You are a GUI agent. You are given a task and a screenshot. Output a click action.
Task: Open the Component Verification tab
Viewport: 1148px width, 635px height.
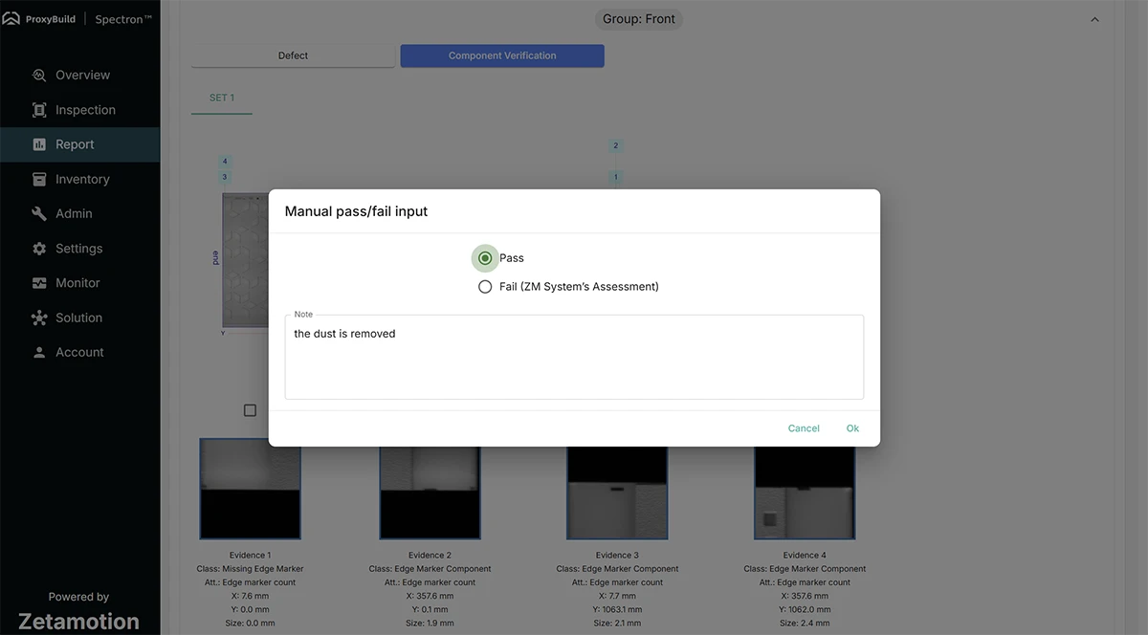[x=502, y=55]
